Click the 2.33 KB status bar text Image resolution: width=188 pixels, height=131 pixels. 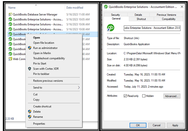pos(10,119)
